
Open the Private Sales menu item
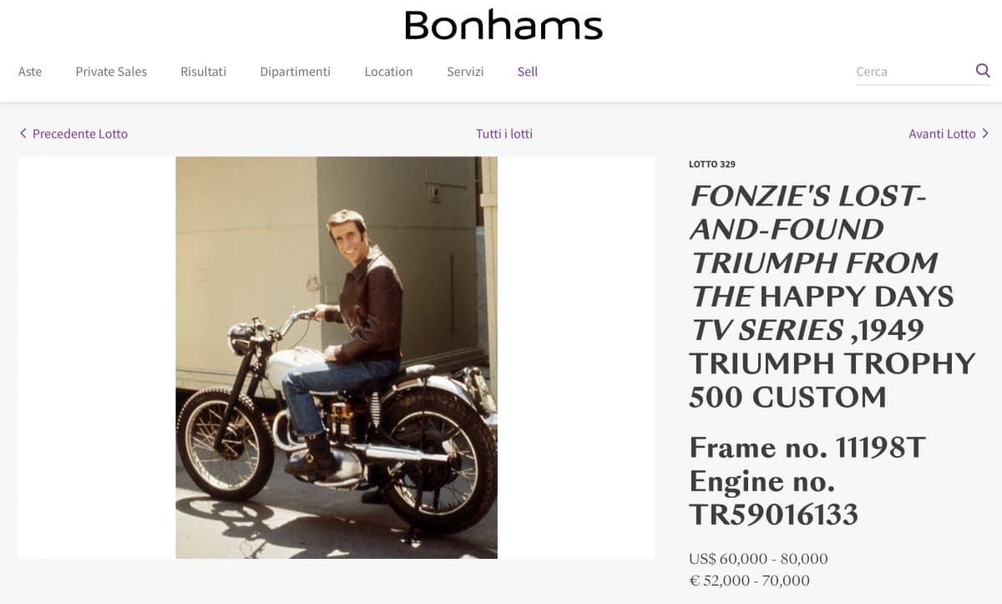coord(111,72)
